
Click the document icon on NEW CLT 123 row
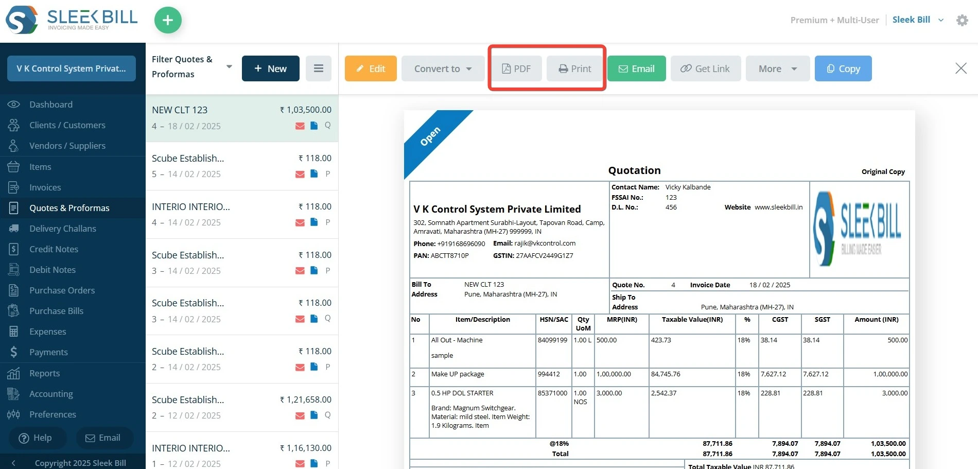click(314, 126)
